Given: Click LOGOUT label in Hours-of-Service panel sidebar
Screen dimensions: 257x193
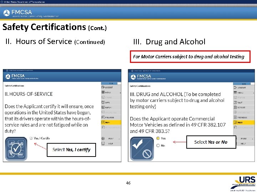Looking at the screenshot, I should [109, 88].
